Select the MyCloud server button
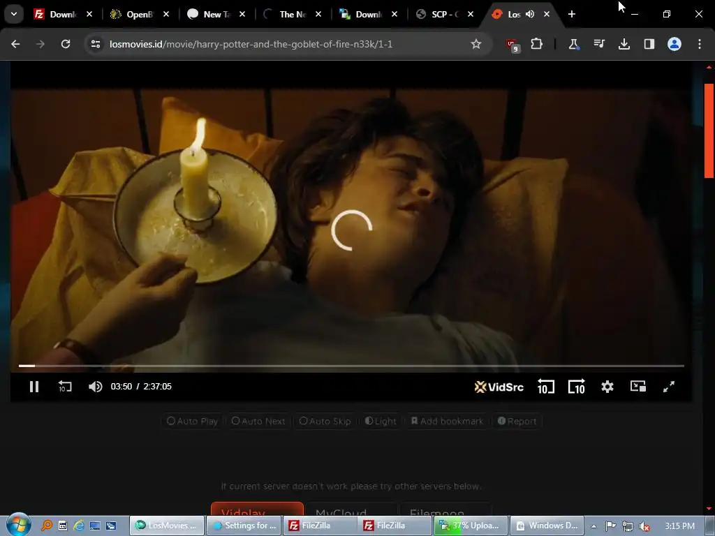Viewport: 715px width, 536px height. tap(351, 509)
